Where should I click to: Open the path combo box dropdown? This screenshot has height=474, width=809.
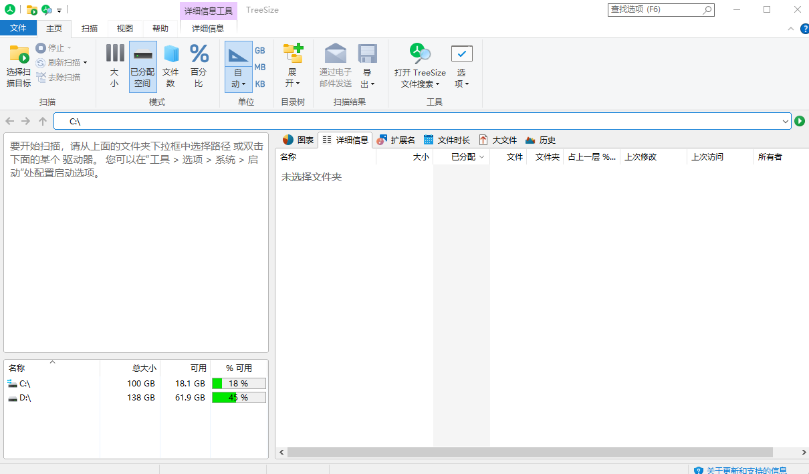787,122
